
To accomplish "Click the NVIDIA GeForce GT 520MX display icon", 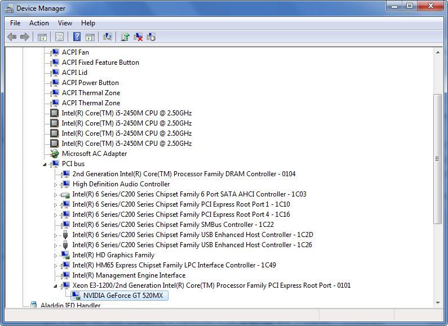I will [x=76, y=296].
